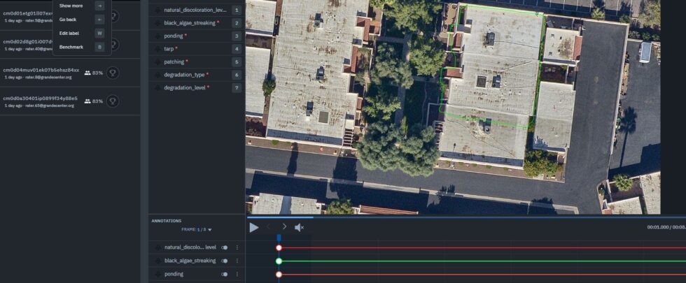Open options menu for natural_discoloration level track

tap(237, 247)
